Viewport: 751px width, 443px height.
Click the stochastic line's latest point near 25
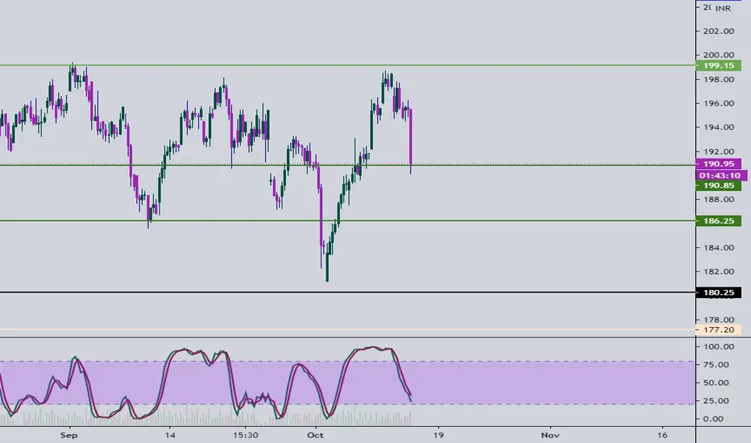click(x=410, y=400)
